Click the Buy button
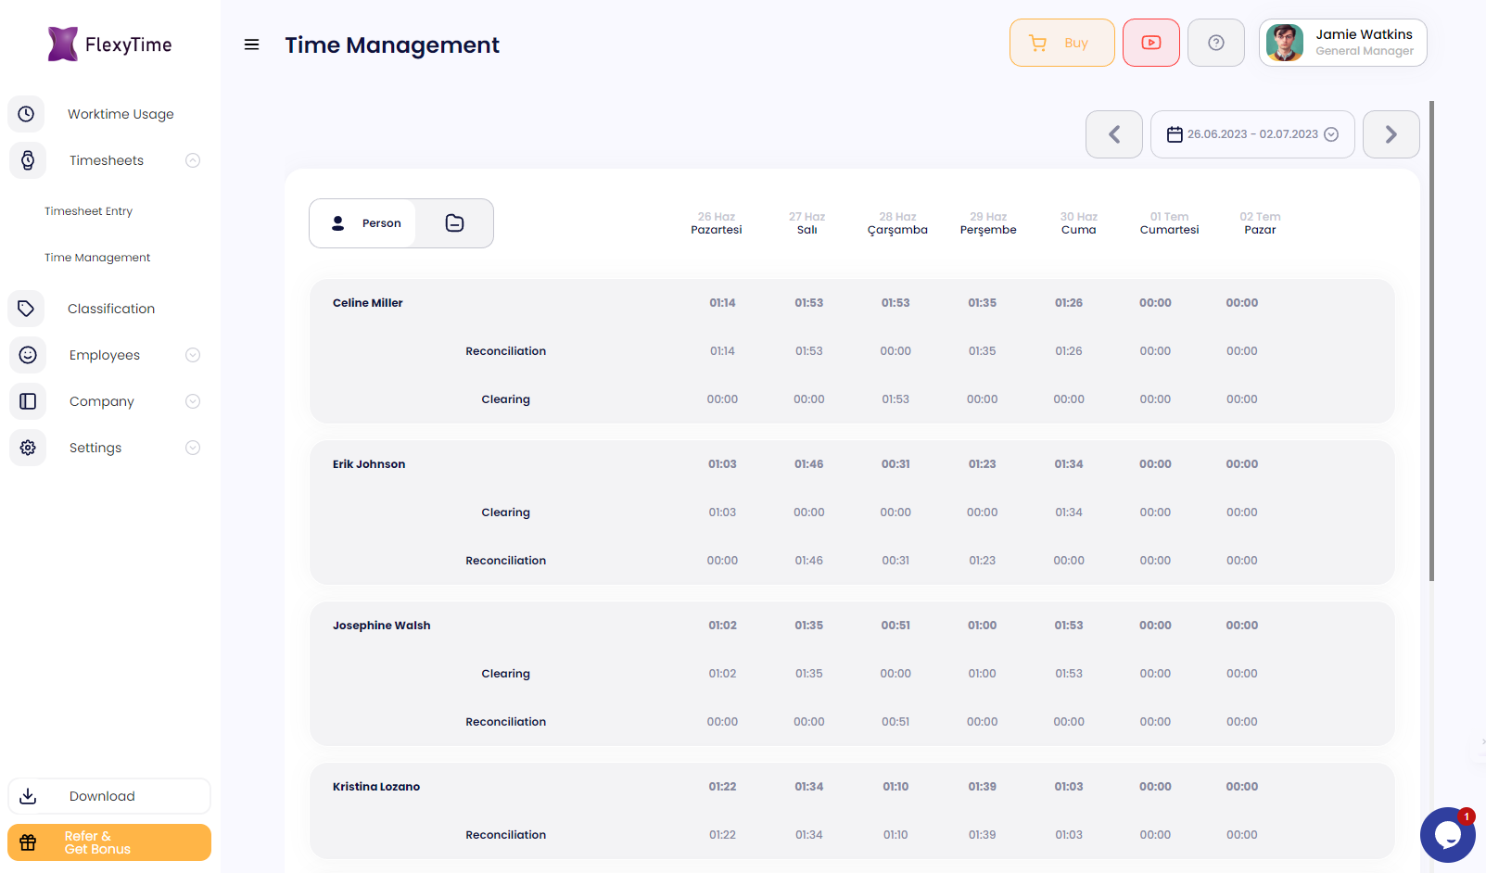The image size is (1486, 873). (x=1061, y=43)
